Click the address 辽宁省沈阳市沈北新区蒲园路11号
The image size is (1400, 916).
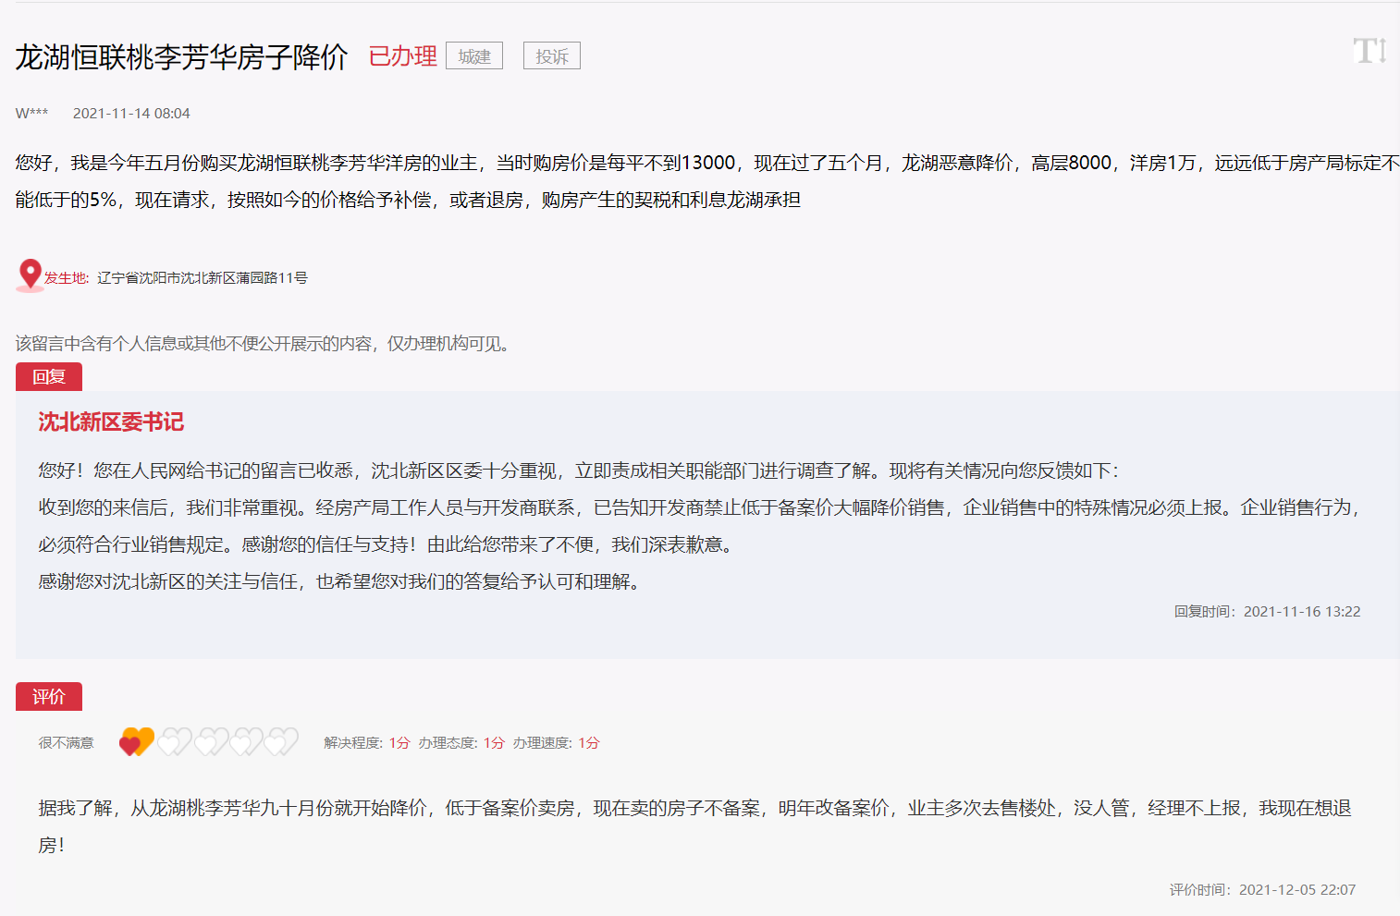pos(203,278)
